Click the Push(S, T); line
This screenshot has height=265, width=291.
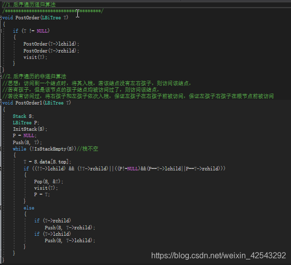27,143
